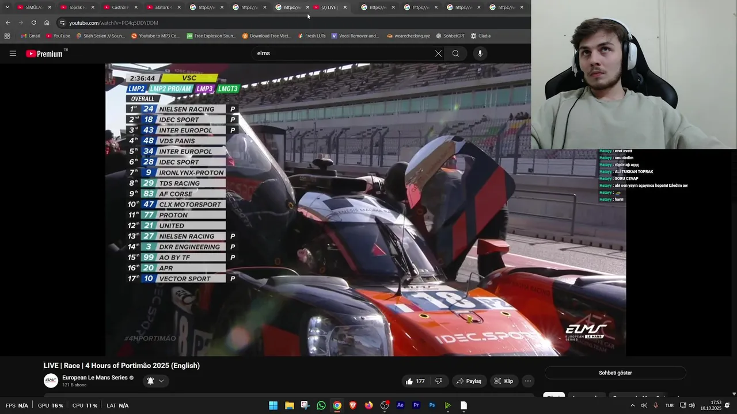
Task: Open OBS Studio from the taskbar
Action: 385,405
